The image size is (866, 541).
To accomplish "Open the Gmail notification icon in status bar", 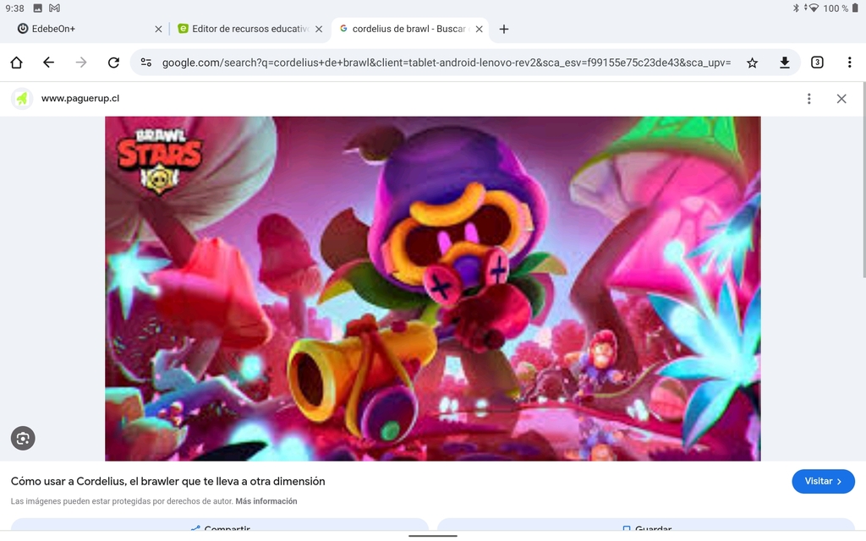I will [54, 8].
